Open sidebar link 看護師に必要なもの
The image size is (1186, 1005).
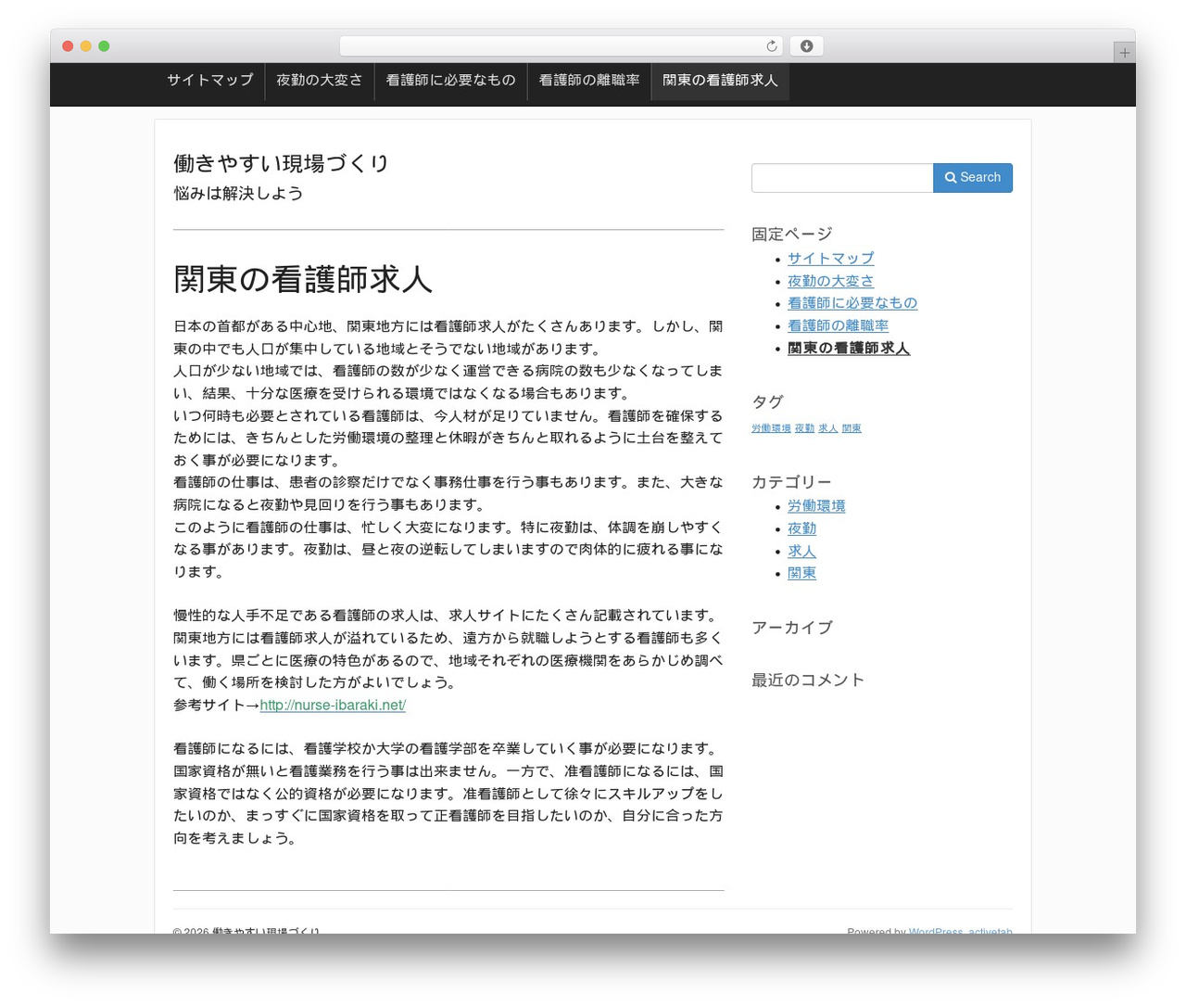[852, 303]
